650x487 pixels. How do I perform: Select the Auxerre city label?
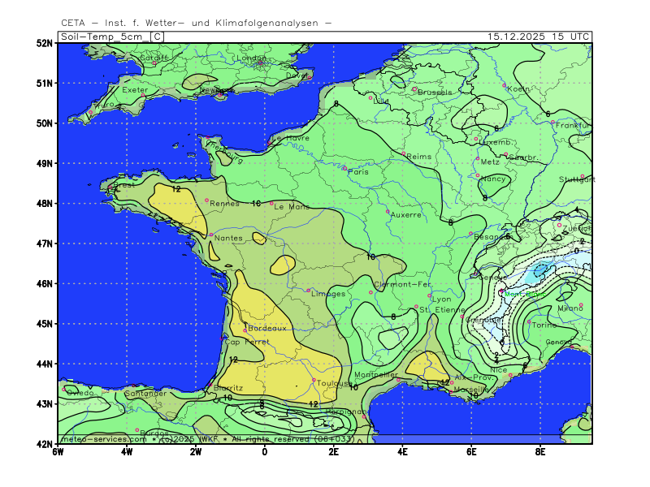(x=405, y=215)
